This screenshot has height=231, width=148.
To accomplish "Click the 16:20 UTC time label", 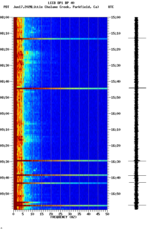I will point(116,146).
